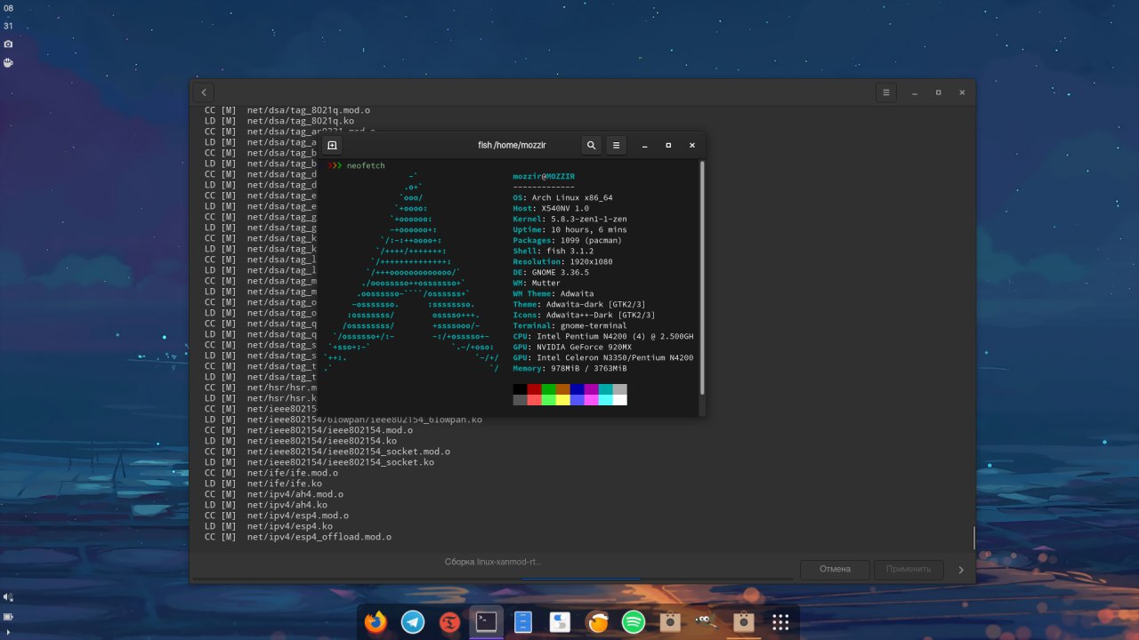The image size is (1139, 640).
Task: Click the net/dsa/tag_8021q.ko log line
Action: coord(279,121)
